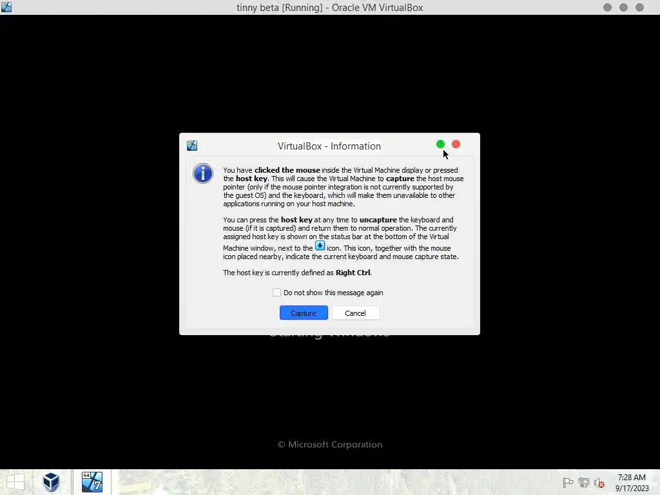
Task: Click the Cancel button in dialog
Action: 356,313
